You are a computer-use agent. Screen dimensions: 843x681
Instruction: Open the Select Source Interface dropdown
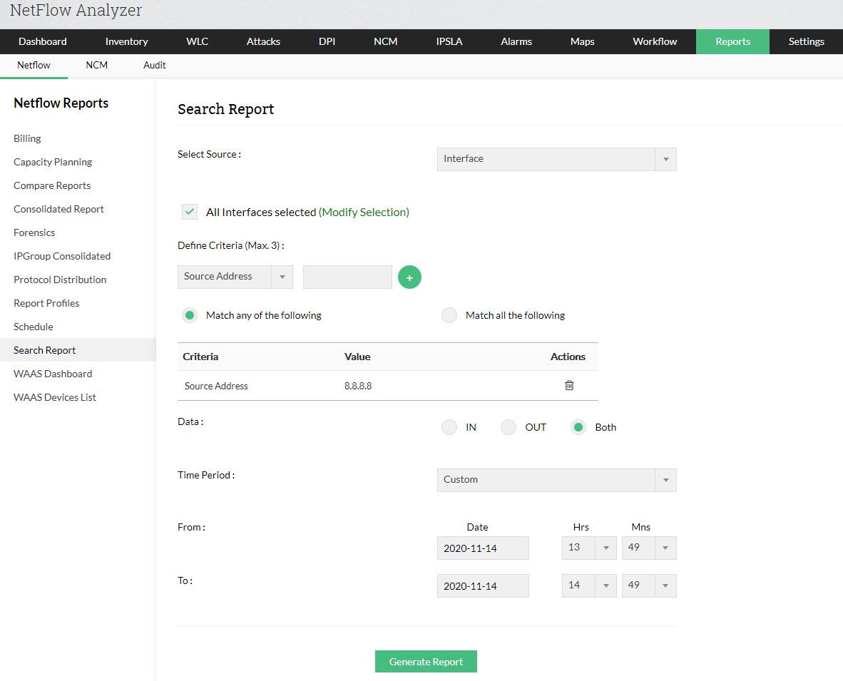click(x=556, y=159)
